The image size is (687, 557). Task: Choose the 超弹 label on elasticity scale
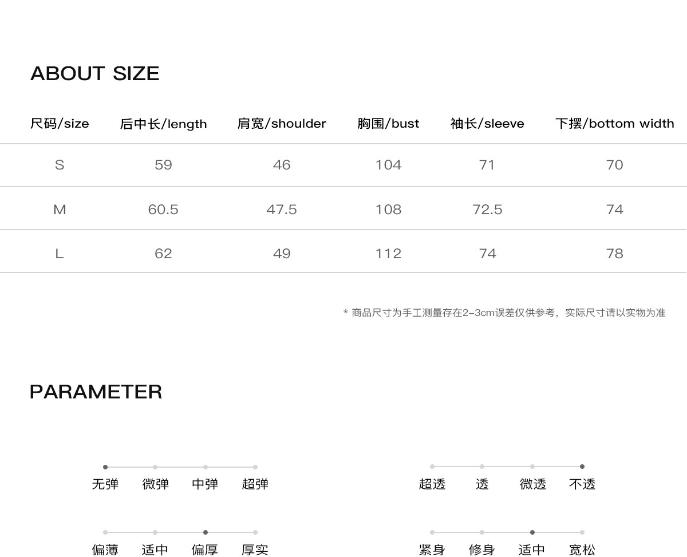pyautogui.click(x=255, y=484)
